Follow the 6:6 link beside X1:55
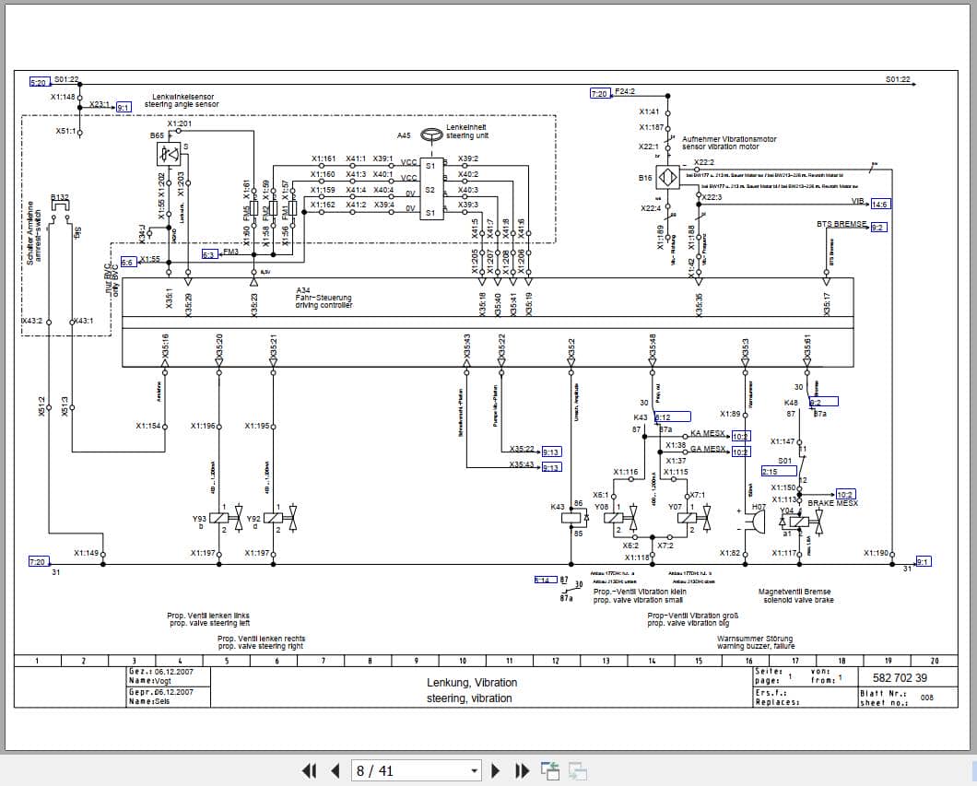Screen dimensions: 977x786 (128, 263)
